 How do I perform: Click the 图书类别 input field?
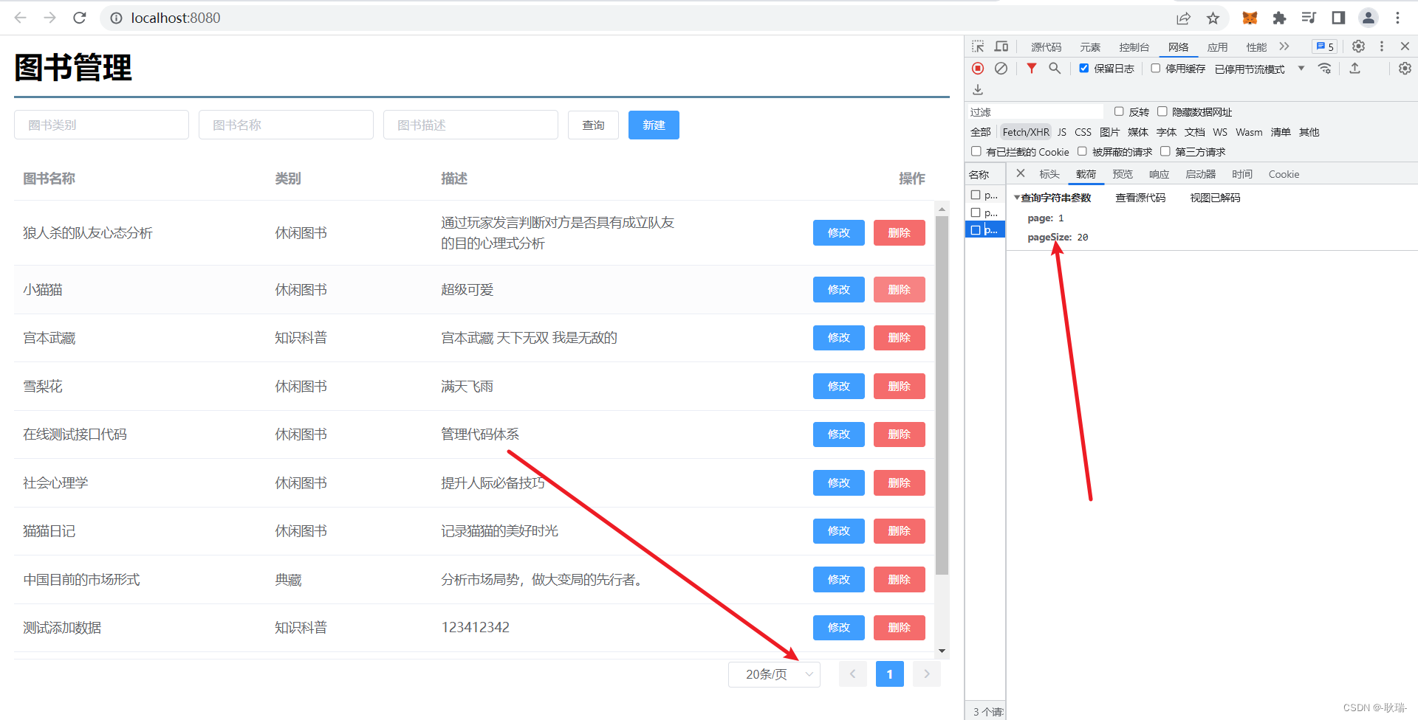[x=101, y=125]
